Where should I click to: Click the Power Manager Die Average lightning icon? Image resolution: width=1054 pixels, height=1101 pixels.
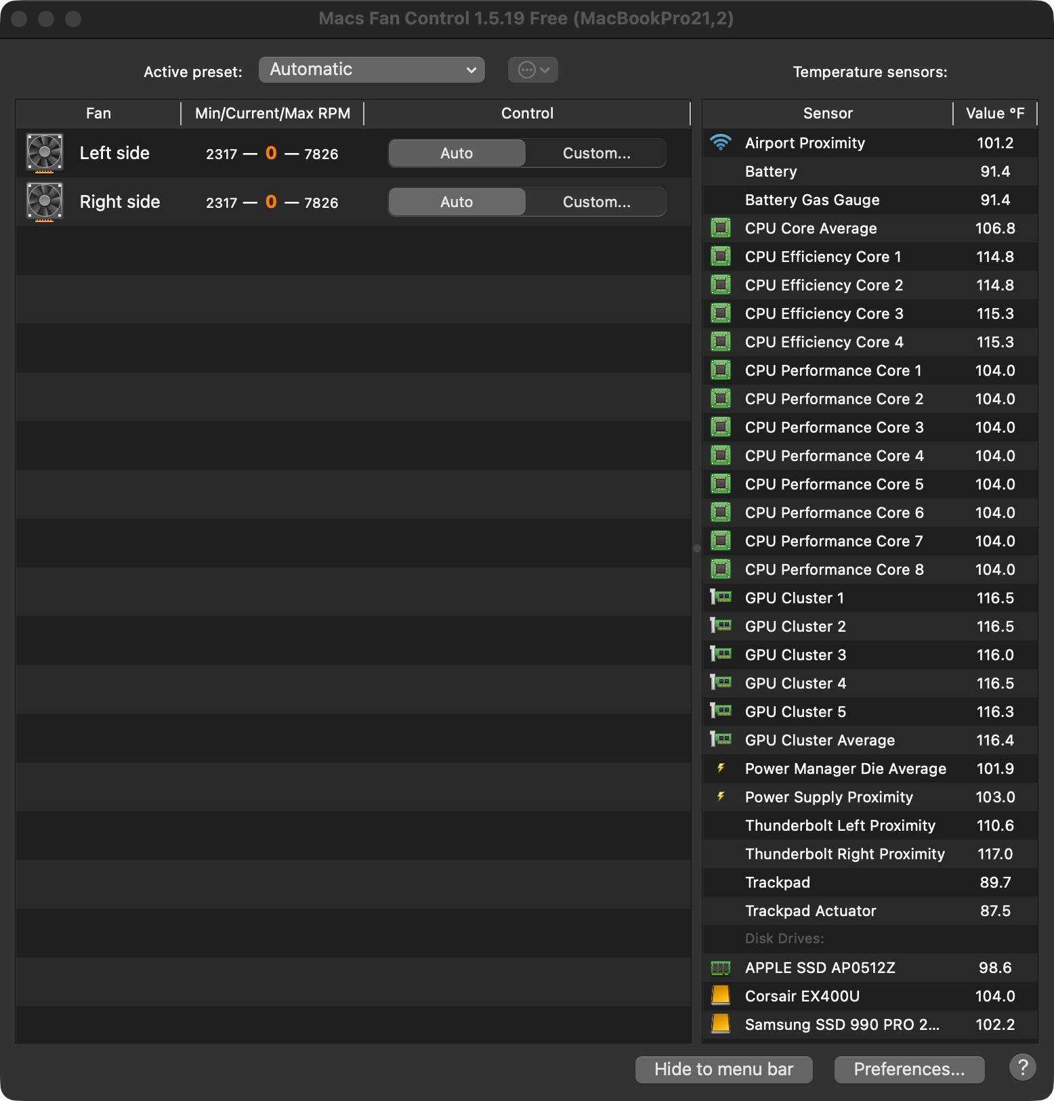click(x=721, y=769)
